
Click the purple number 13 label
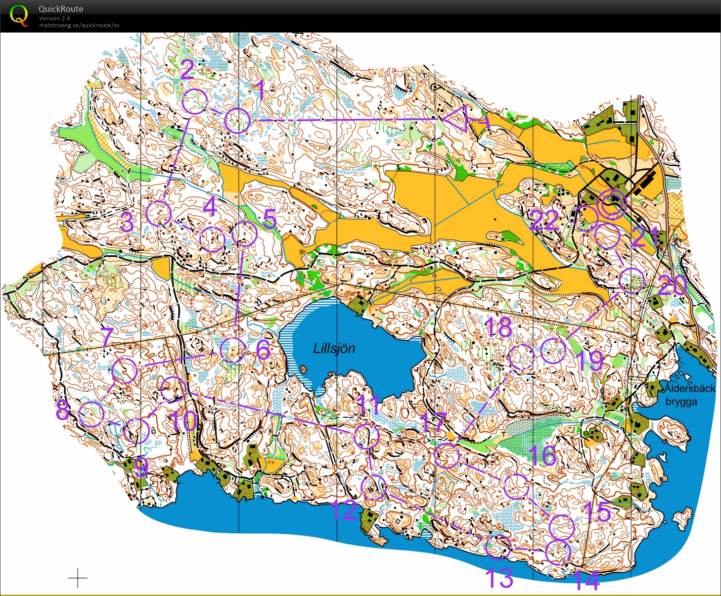pyautogui.click(x=499, y=578)
